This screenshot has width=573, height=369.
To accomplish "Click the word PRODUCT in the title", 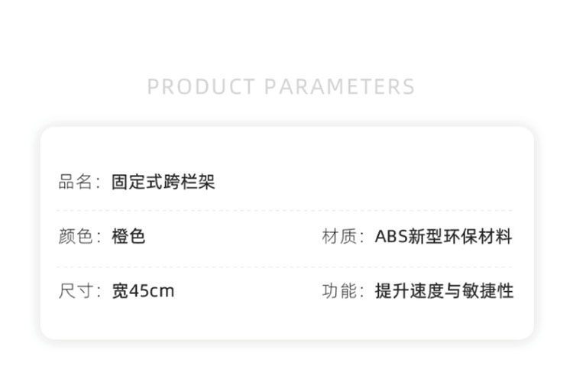I will pos(201,86).
